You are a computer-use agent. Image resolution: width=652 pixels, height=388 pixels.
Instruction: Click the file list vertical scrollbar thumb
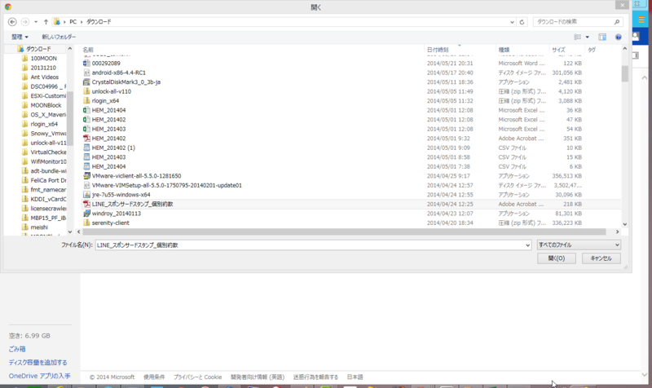point(624,73)
